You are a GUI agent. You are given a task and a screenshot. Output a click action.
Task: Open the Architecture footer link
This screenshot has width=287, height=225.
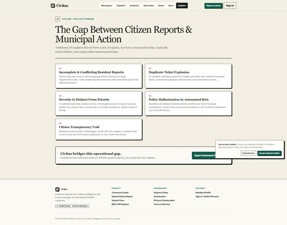click(160, 196)
